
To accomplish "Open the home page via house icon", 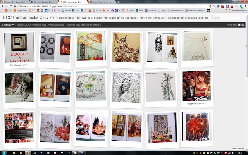I will [x=15, y=6].
